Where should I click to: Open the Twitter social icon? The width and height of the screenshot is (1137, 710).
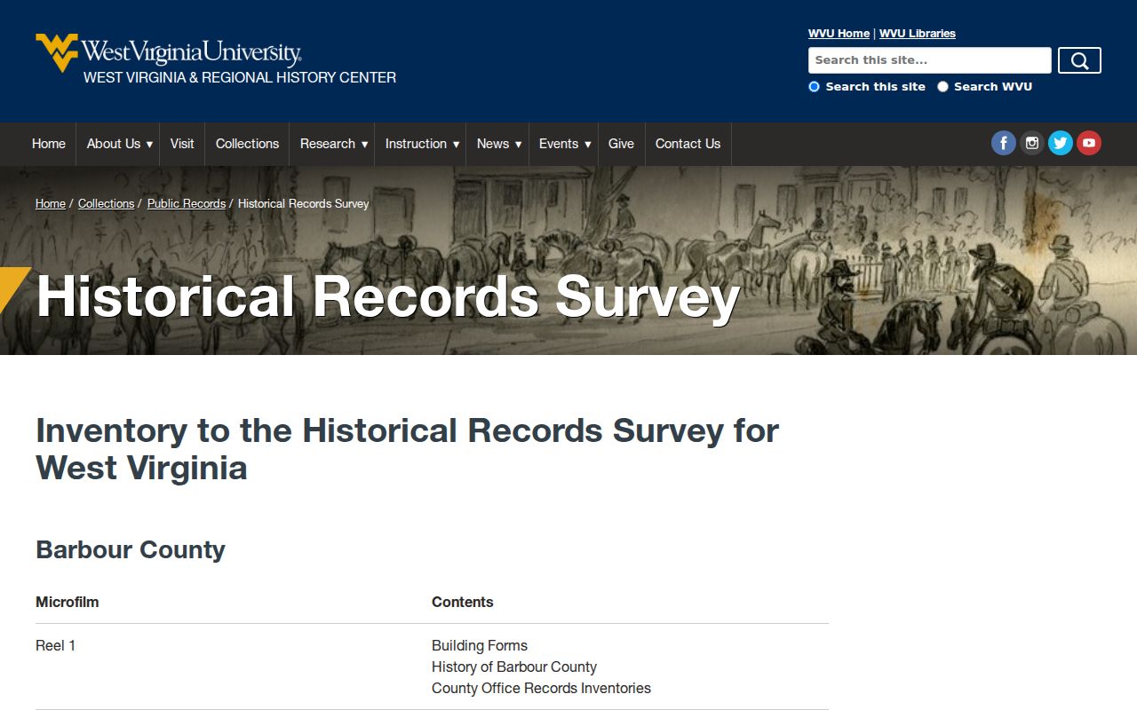coord(1061,143)
